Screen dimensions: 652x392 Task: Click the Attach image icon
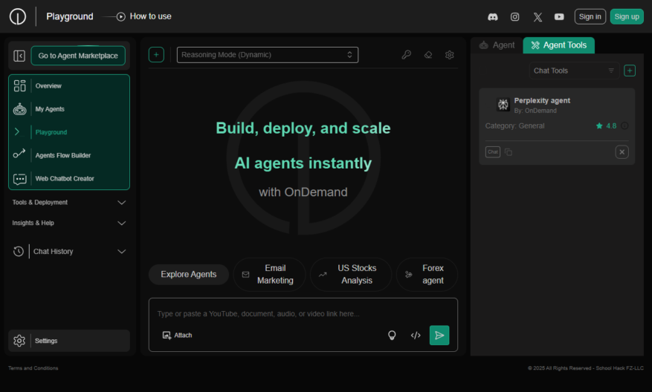tap(167, 335)
